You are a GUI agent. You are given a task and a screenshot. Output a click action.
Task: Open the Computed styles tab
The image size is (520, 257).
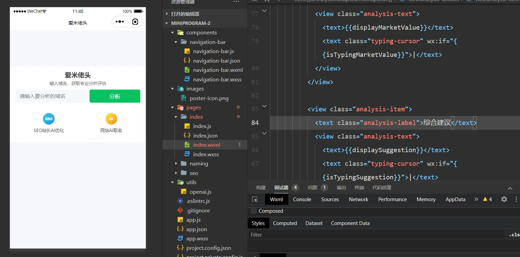tap(285, 223)
